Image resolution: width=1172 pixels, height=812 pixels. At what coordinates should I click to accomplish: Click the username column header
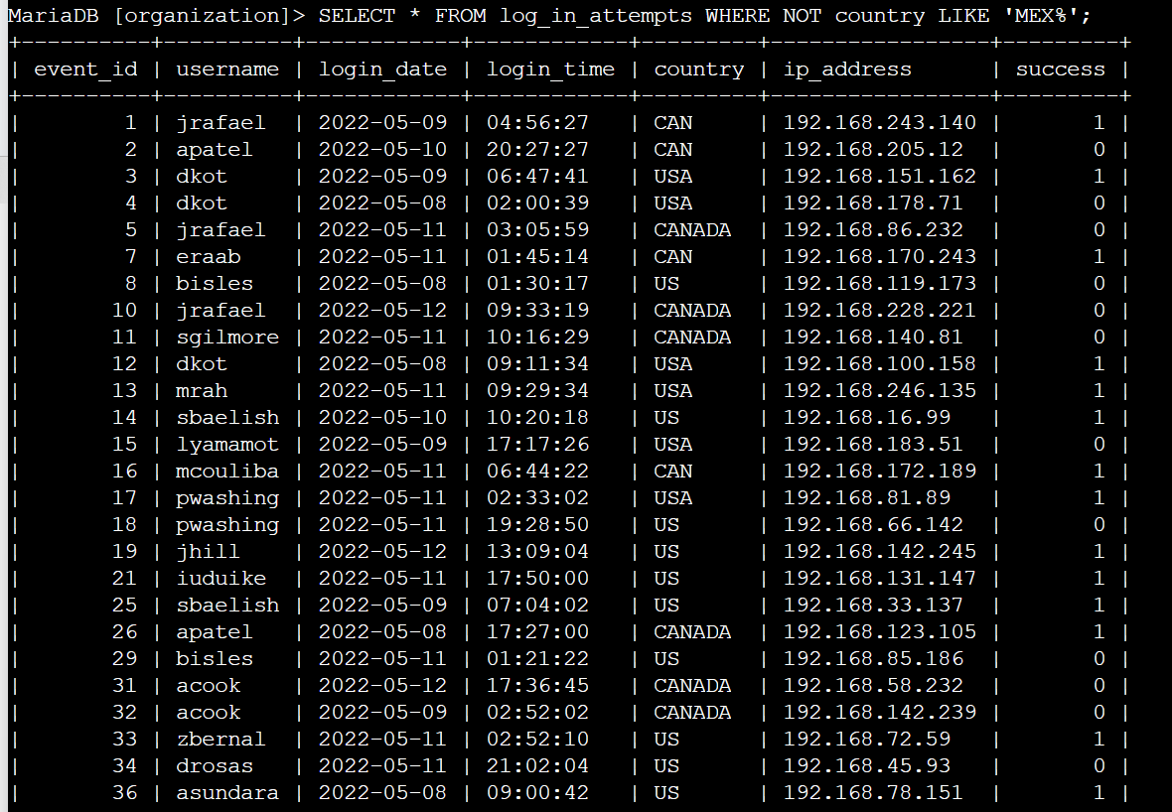coord(227,69)
